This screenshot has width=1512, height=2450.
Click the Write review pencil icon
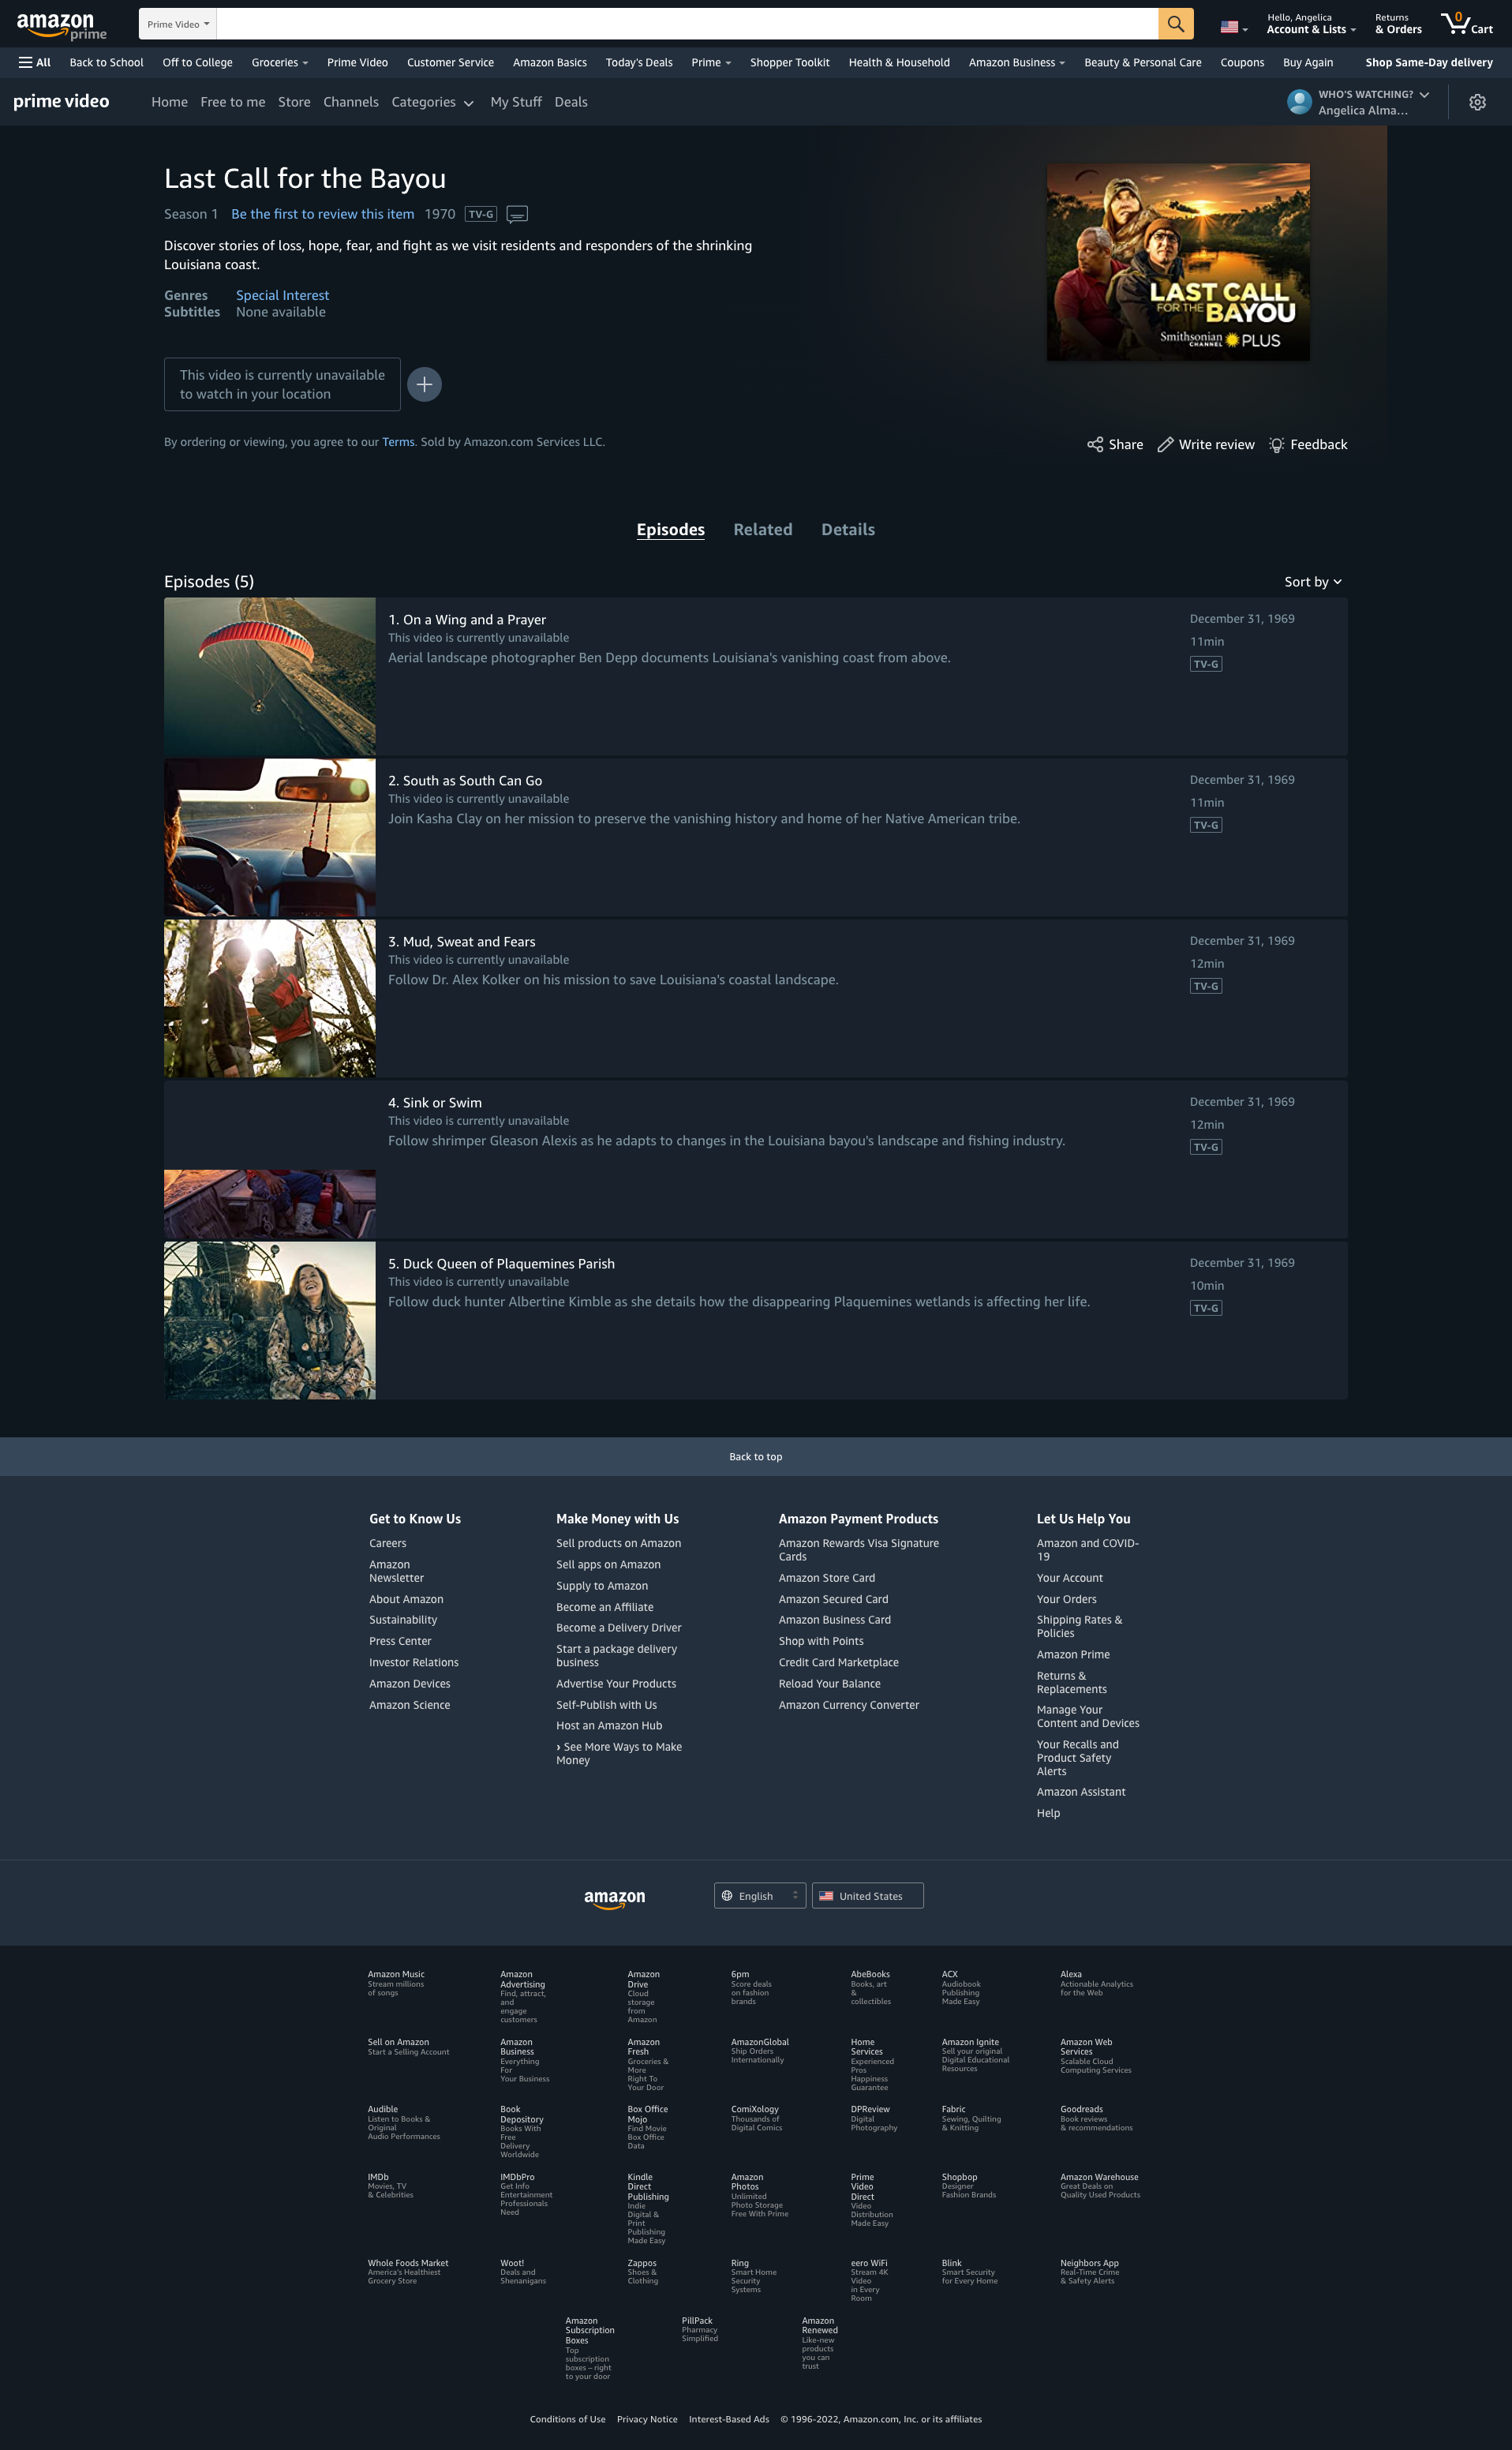1165,444
